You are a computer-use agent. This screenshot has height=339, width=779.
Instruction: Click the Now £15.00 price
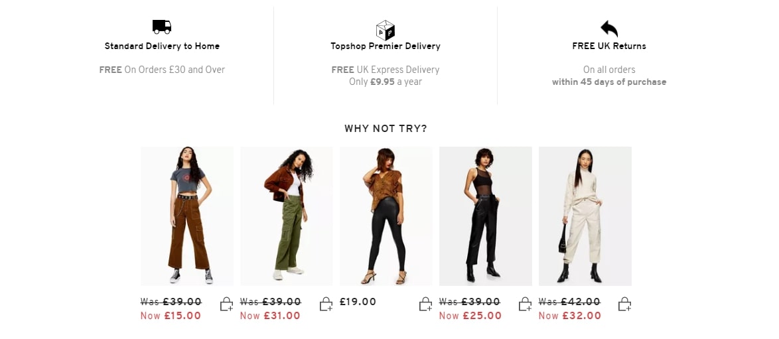coord(171,316)
